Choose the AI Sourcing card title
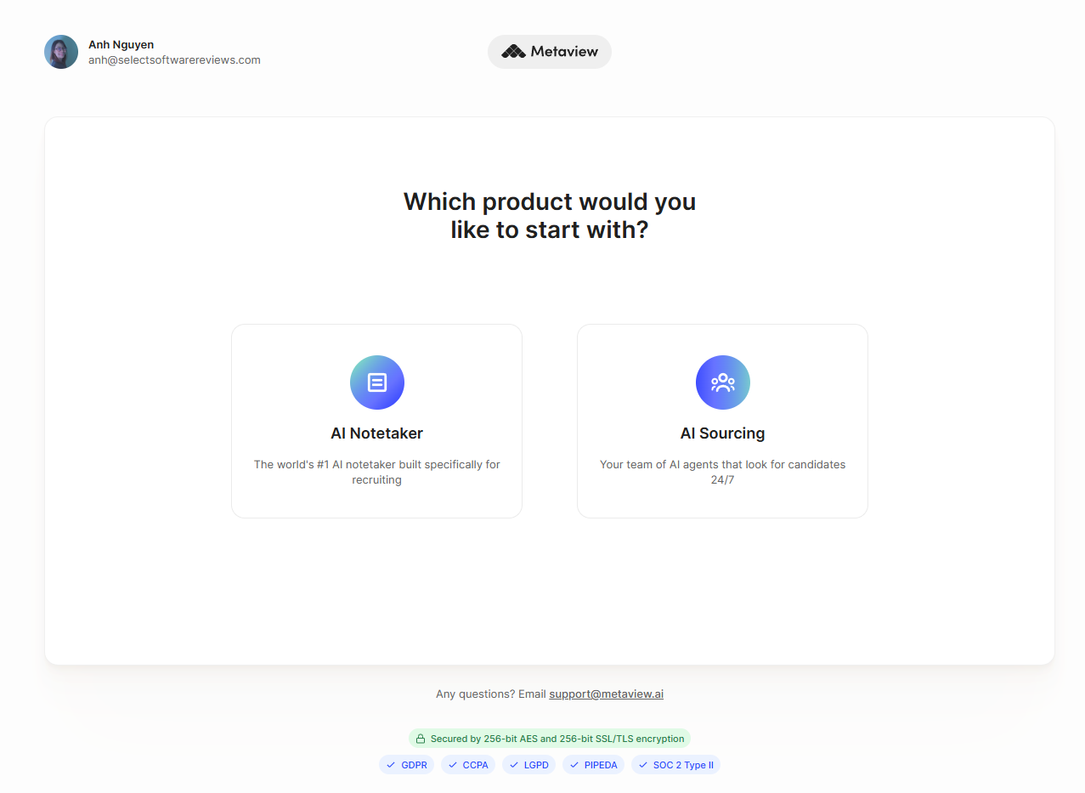 click(x=723, y=433)
